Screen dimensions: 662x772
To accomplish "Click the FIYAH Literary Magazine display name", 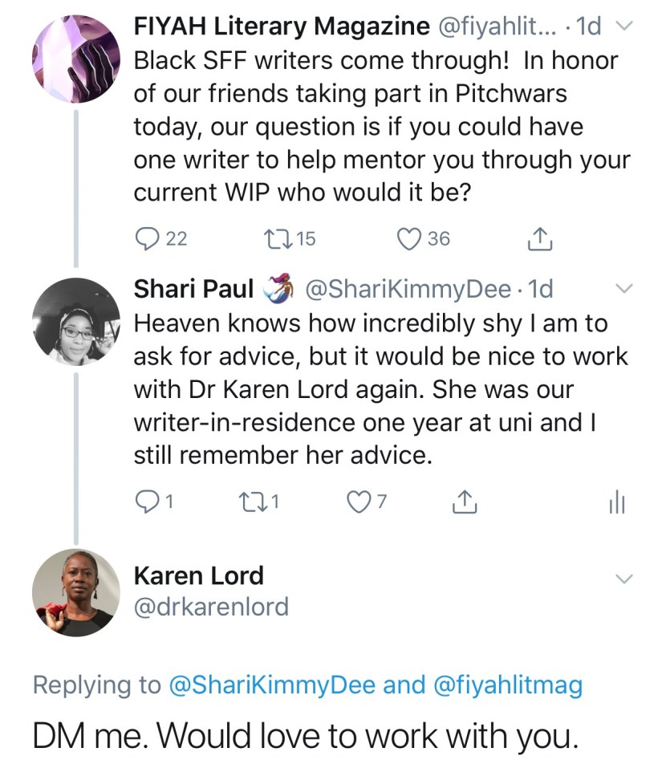I will click(x=281, y=26).
